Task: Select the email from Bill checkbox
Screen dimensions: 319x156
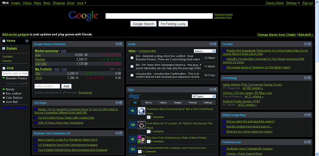Action: pos(132,66)
